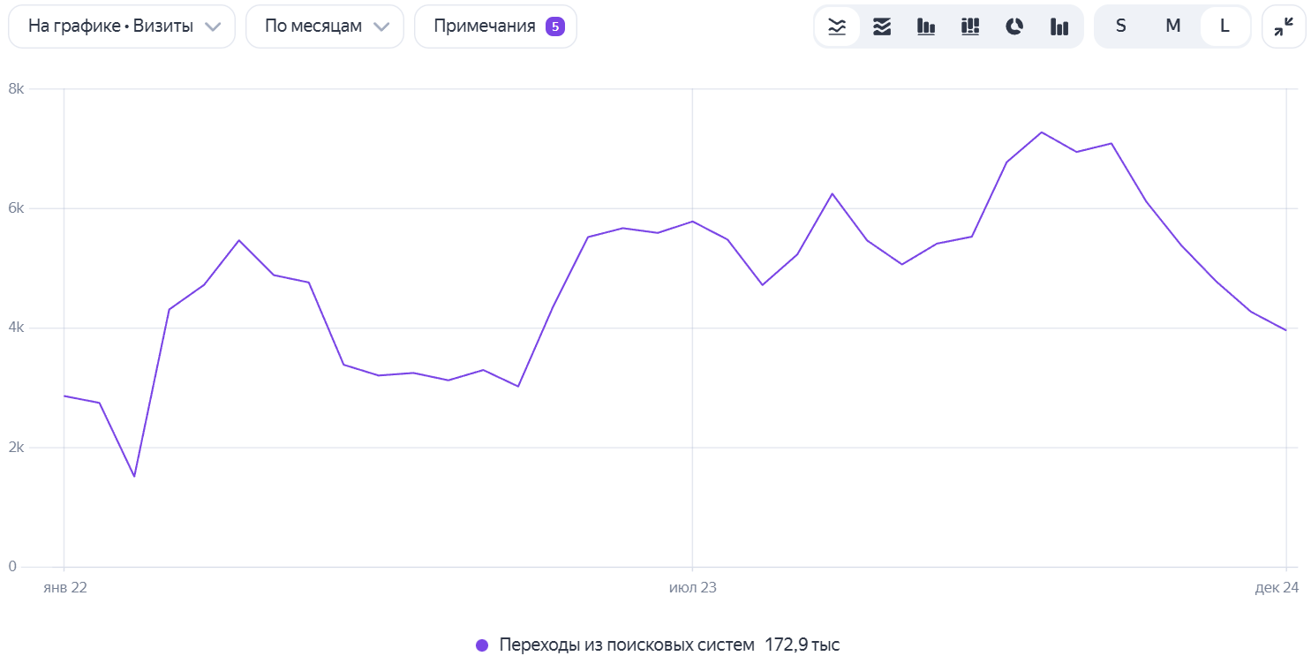The width and height of the screenshot is (1311, 656).
Task: Click the purple legend color dot
Action: coord(482,645)
